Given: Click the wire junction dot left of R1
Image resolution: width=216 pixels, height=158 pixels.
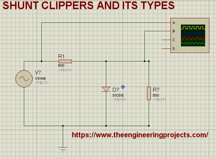Looking at the screenshot, I should [41, 61].
